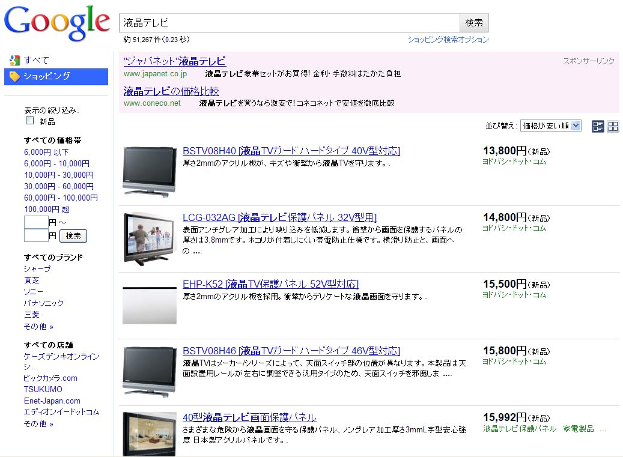Click ヨドバシ・ドット・コム under 15,500円
Viewport: 623px width, 457px height.
pyautogui.click(x=514, y=295)
